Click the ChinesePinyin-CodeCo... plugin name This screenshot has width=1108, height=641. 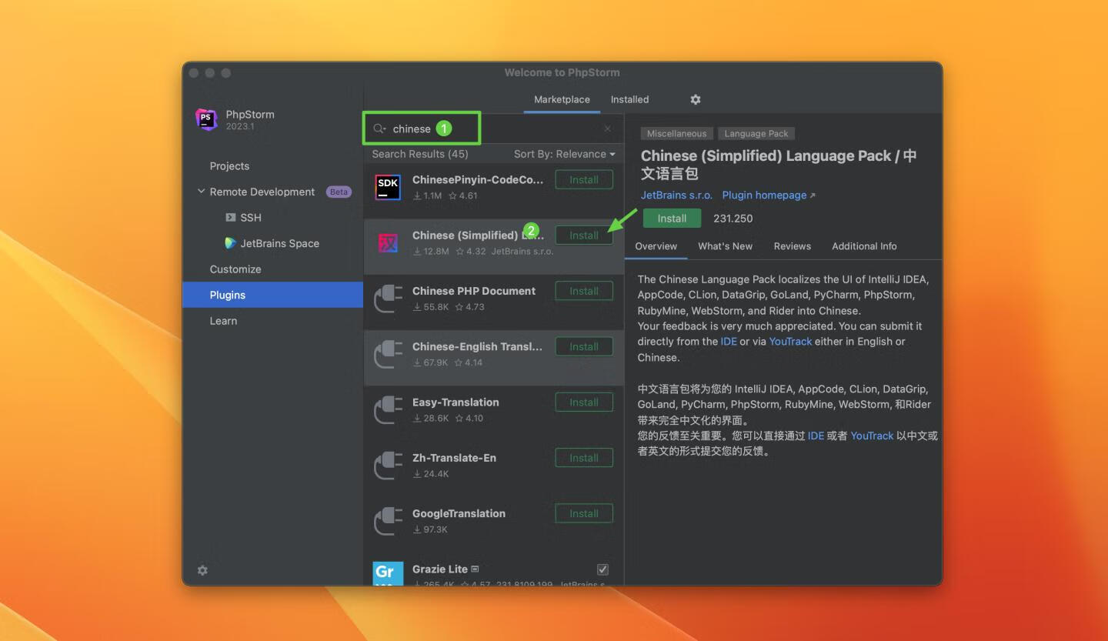(x=478, y=180)
